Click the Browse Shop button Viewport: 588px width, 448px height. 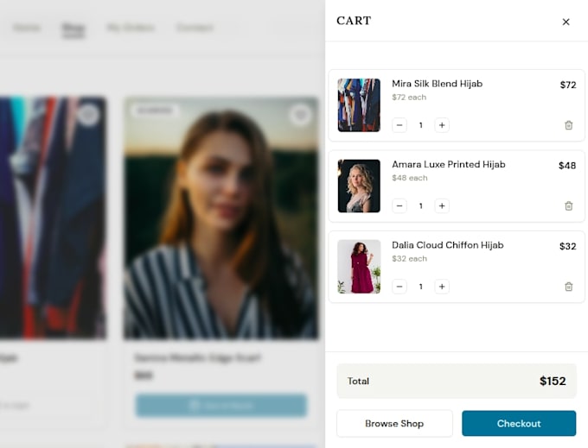pos(394,423)
